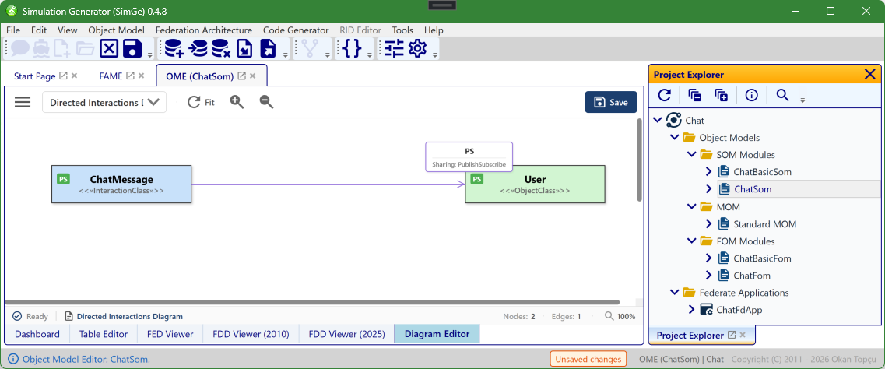Screen dimensions: 885x369
Task: Click the database remove (x) icon
Action: pyautogui.click(x=221, y=48)
